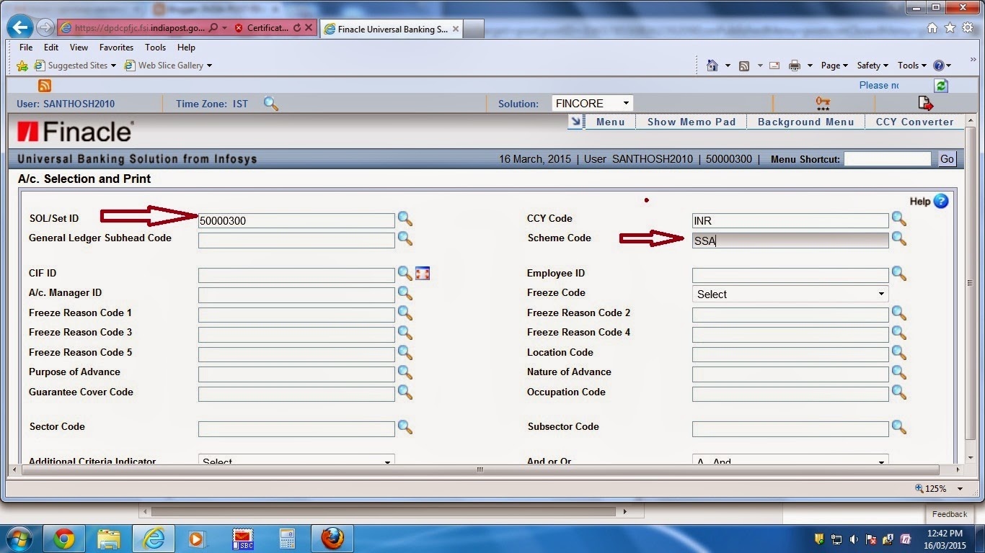Open the Solution FINCORE dropdown
The width and height of the screenshot is (985, 553).
592,104
